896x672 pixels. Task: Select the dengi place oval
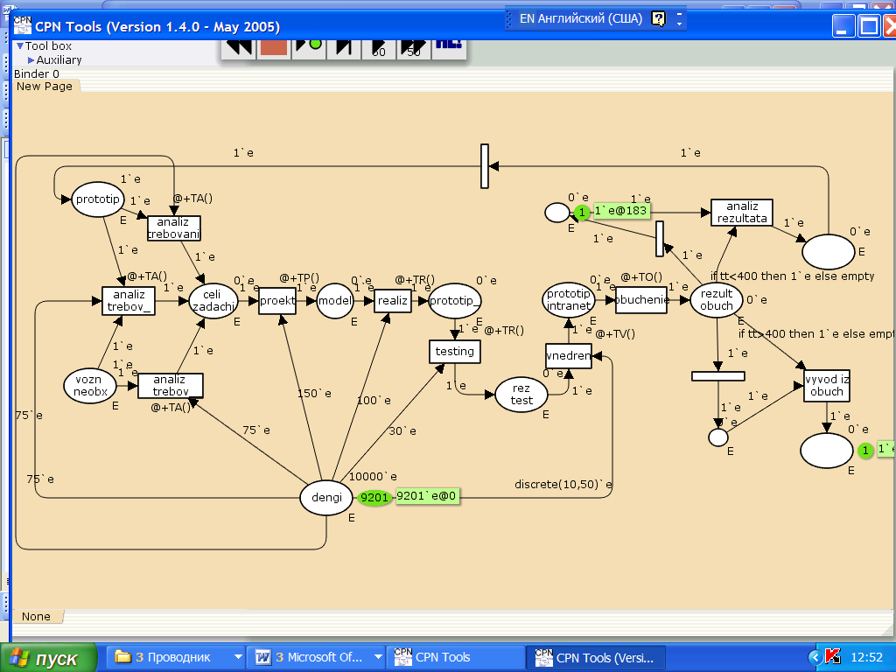326,498
